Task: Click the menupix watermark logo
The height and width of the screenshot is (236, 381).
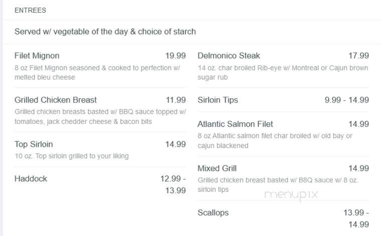Action: tap(291, 195)
